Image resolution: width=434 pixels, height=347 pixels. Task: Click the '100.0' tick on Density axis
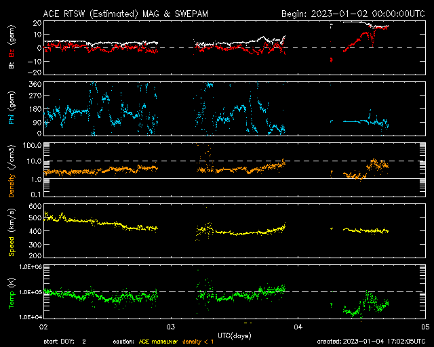pos(32,145)
